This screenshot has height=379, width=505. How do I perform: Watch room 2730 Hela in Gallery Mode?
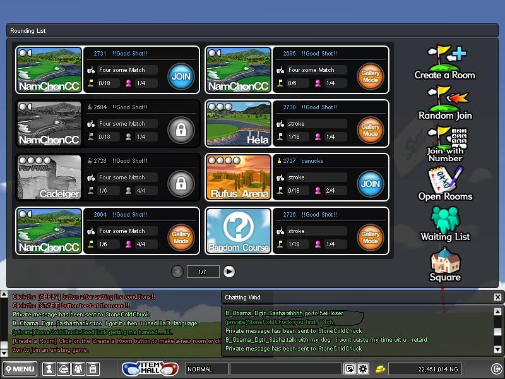(x=370, y=130)
